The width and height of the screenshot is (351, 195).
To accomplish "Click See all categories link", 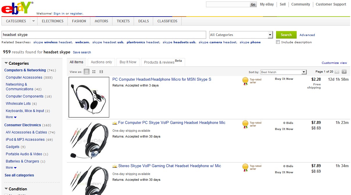I will tap(19, 175).
